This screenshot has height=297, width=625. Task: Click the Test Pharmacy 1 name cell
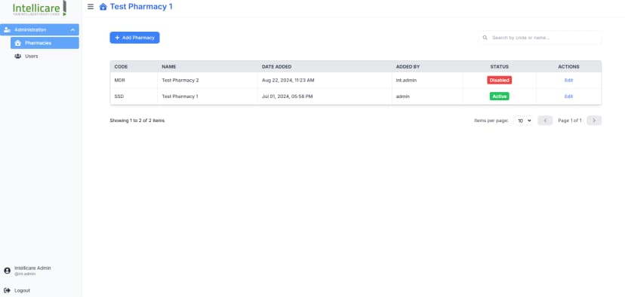[x=208, y=96]
